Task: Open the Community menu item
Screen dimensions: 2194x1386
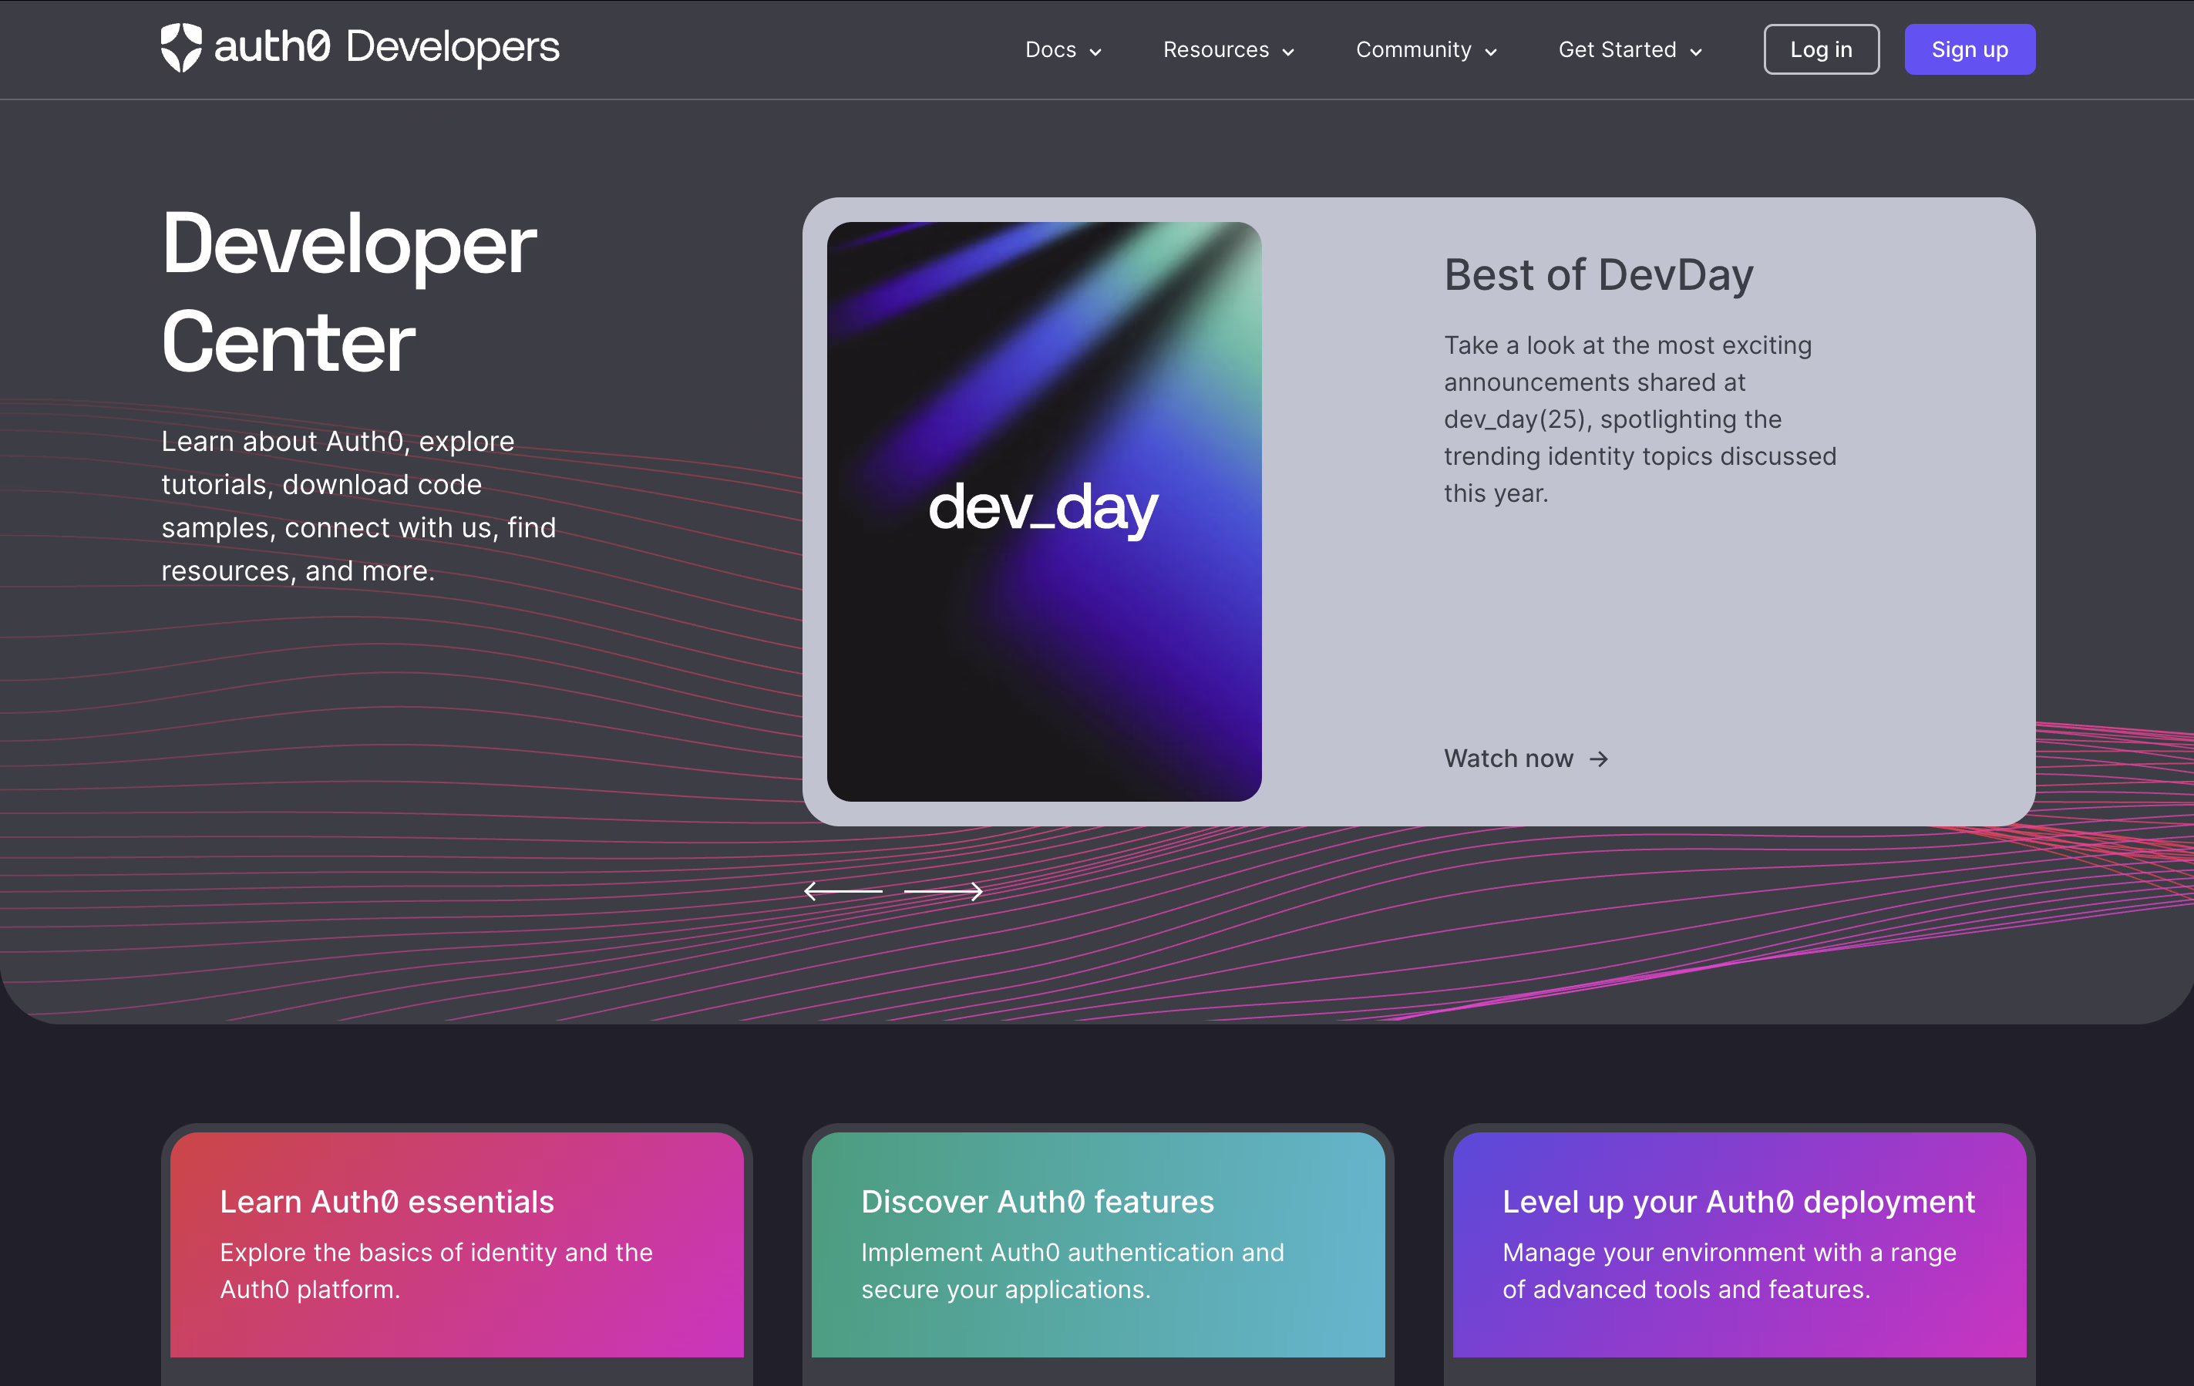Action: click(1413, 50)
